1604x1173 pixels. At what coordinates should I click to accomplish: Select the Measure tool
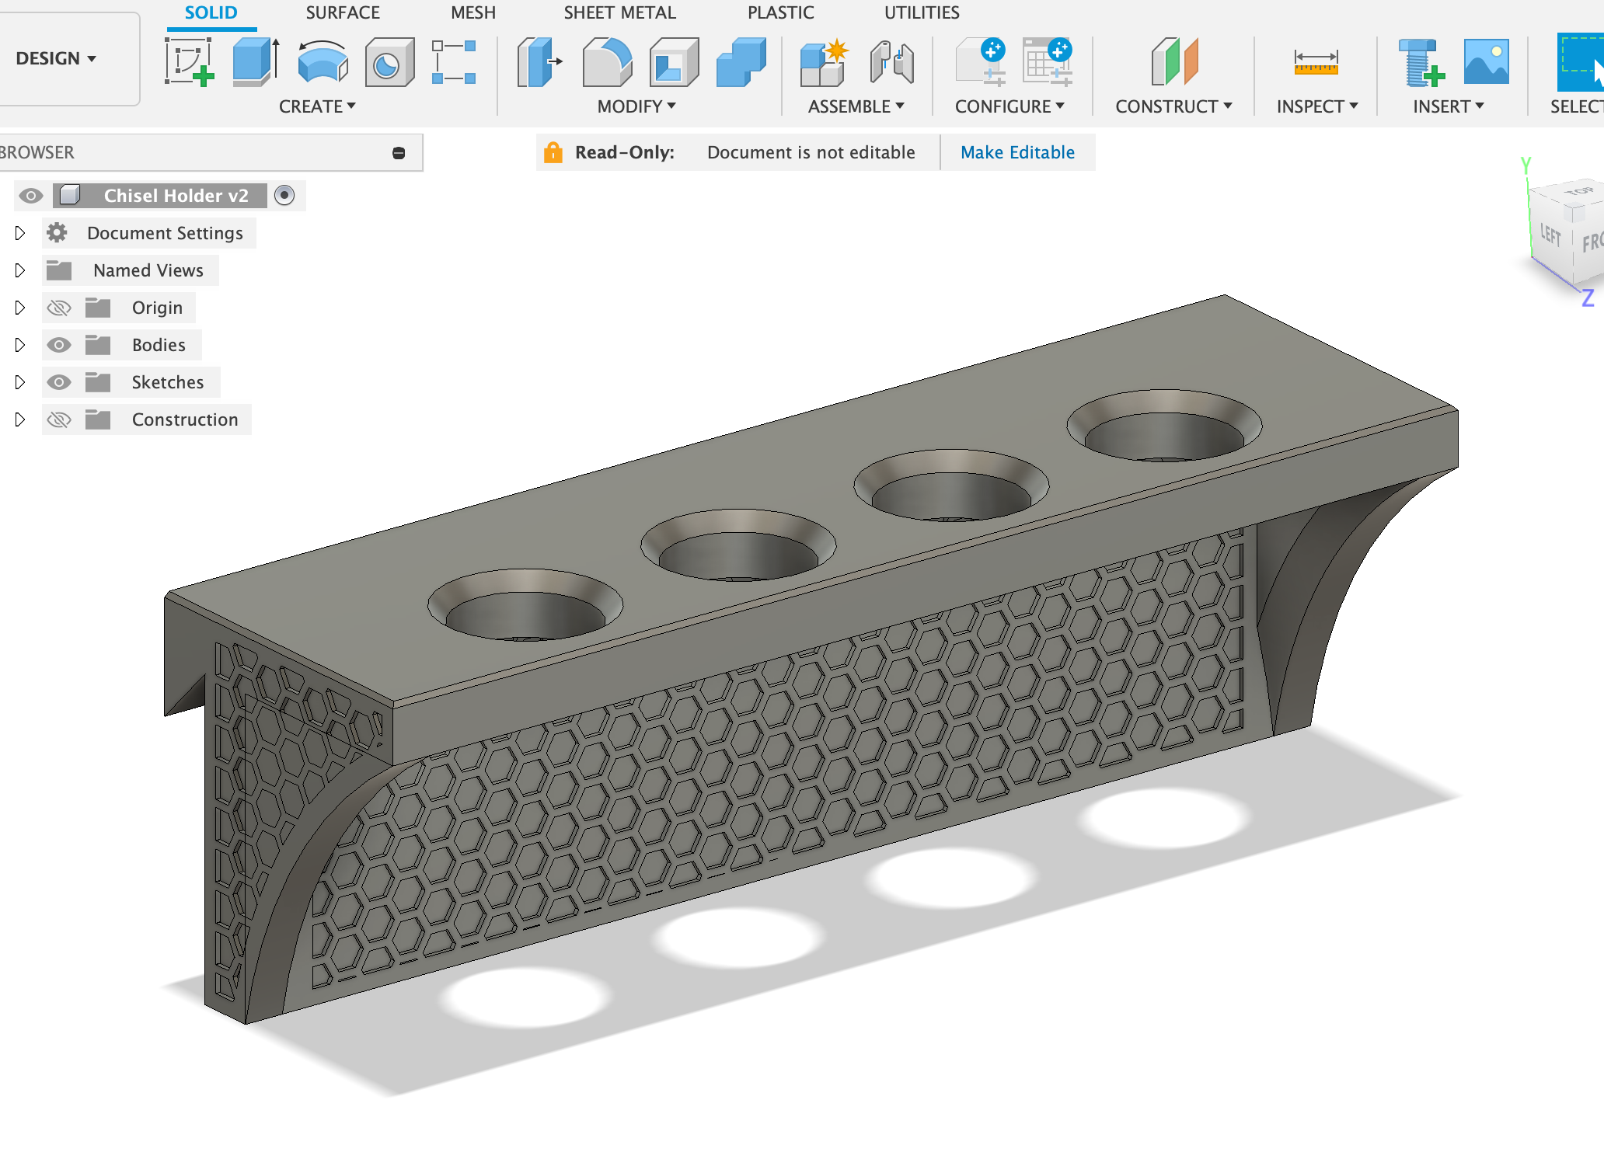click(1316, 61)
